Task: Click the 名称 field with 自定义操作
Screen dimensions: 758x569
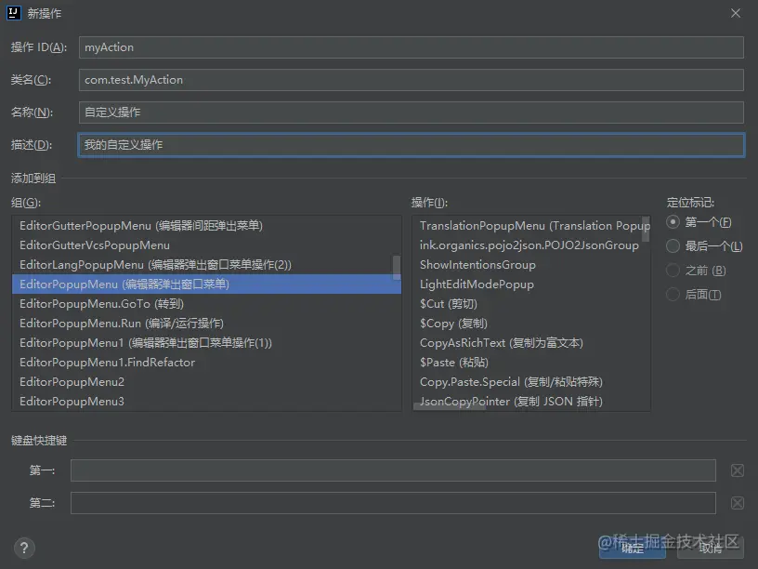Action: coord(411,112)
